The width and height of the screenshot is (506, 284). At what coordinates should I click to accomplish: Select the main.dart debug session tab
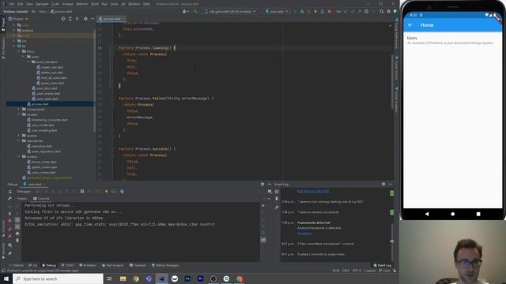click(34, 185)
